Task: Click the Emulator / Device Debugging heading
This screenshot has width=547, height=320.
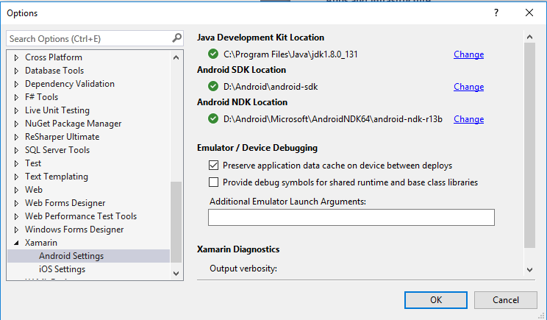Action: [257, 148]
